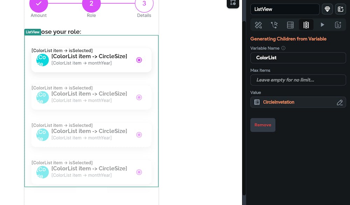
Task: Click the pencil edit icon for CircleInvetation
Action: point(339,102)
